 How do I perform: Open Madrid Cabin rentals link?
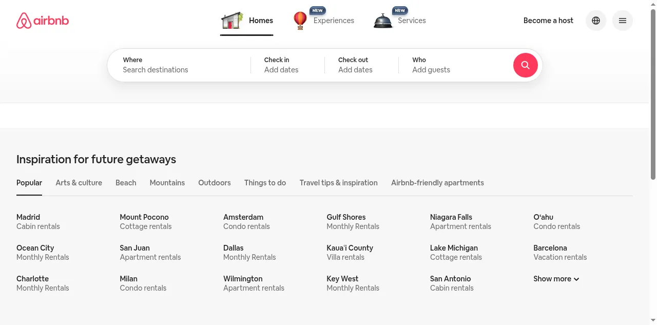click(38, 222)
